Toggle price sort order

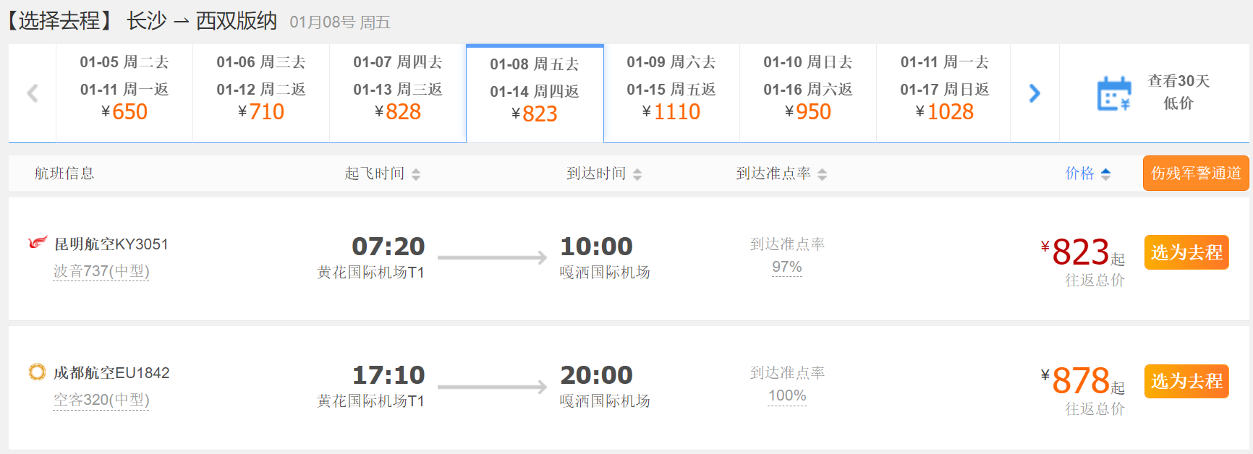pos(1105,174)
